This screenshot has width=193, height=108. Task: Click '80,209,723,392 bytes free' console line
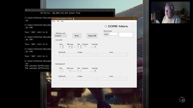(66, 13)
